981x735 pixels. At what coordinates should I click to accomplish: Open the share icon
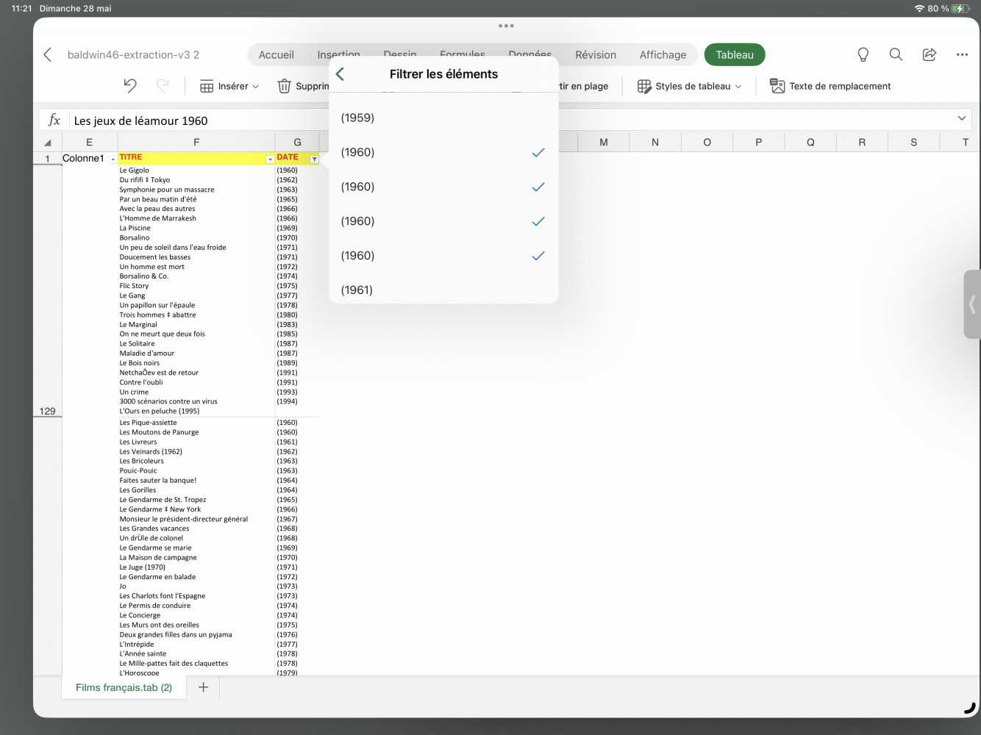pyautogui.click(x=929, y=54)
